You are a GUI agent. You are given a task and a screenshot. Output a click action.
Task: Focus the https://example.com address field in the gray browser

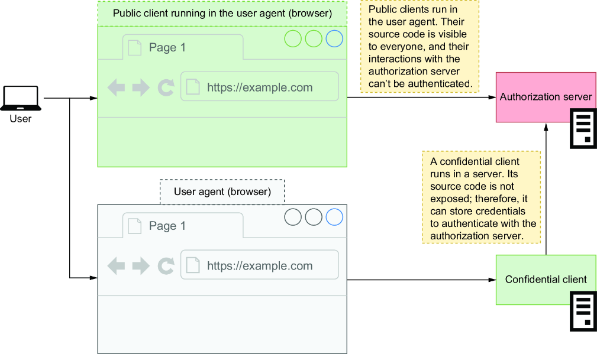260,265
